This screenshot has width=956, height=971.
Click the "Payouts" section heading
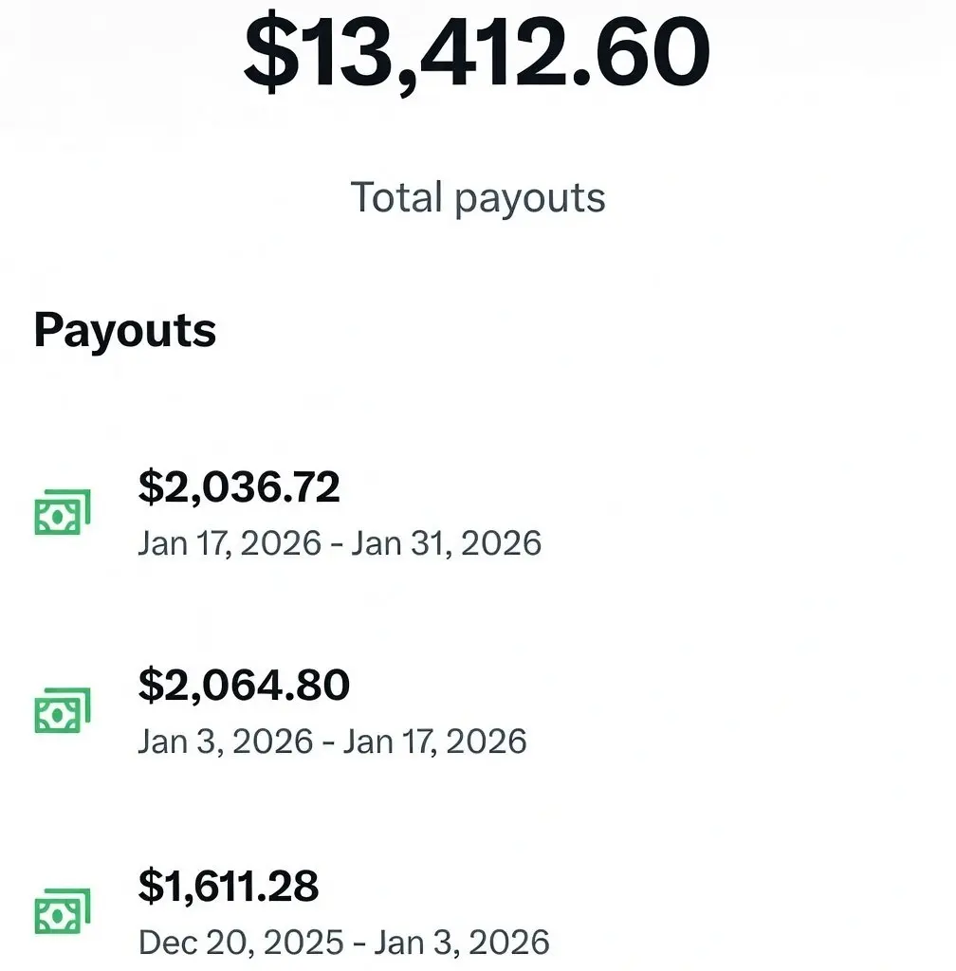click(125, 331)
